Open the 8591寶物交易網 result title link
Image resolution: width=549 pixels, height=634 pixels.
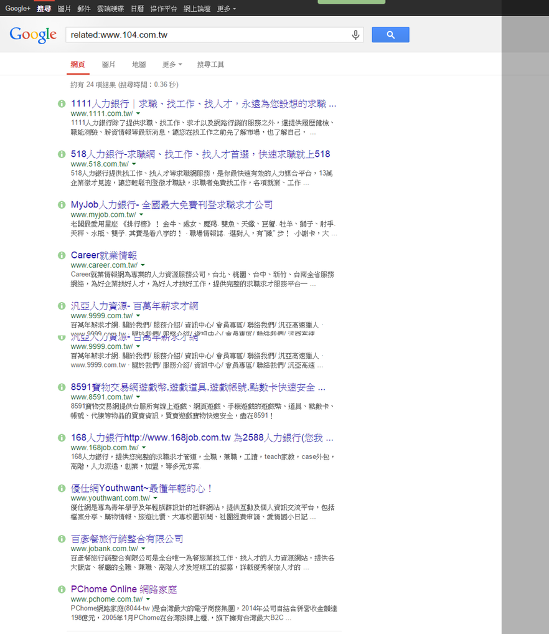click(198, 387)
